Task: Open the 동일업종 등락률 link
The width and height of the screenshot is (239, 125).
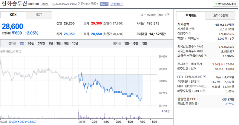Action: coord(188,104)
